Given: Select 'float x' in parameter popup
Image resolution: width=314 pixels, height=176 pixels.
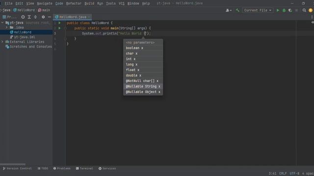Looking at the screenshot, I should (x=143, y=70).
